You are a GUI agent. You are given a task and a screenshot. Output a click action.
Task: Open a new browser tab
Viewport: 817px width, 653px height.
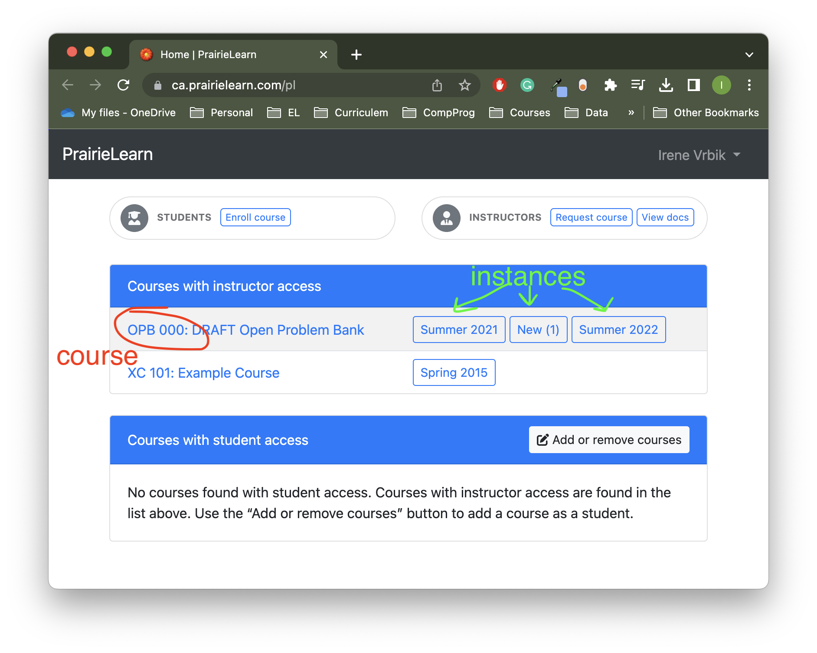(356, 55)
